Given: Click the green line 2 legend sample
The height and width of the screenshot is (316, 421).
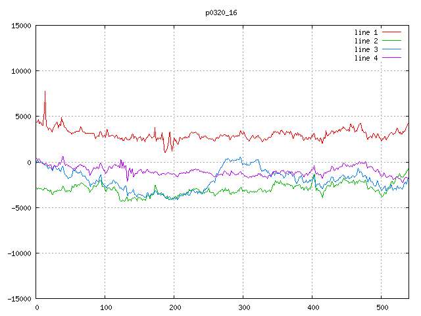Looking at the screenshot, I should click(x=392, y=41).
